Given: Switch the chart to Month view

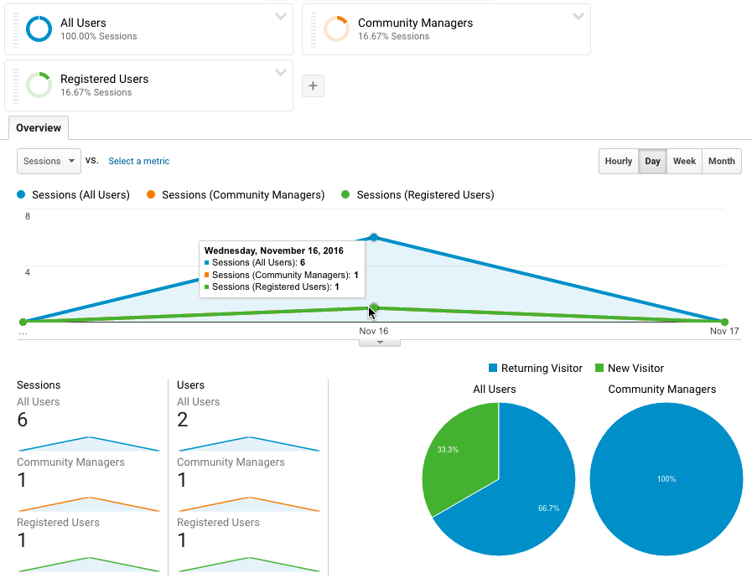Looking at the screenshot, I should 721,161.
